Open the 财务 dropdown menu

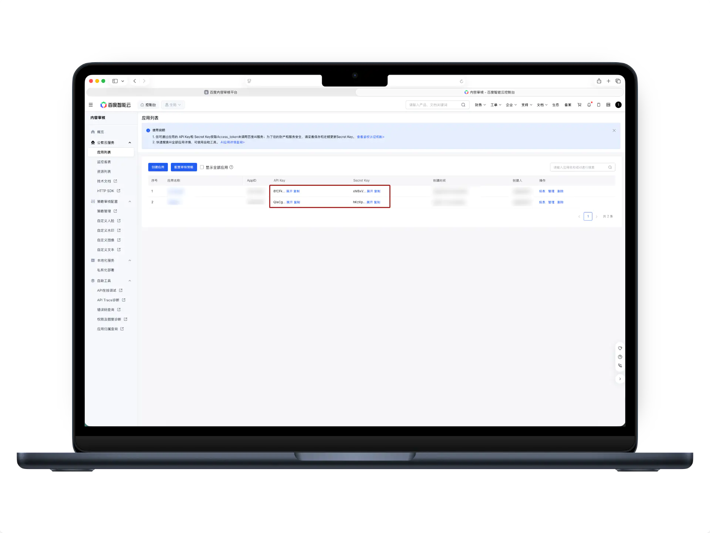click(x=480, y=105)
